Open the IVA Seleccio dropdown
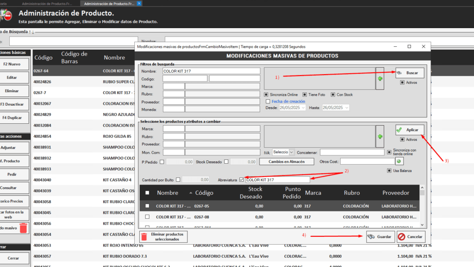Screen dimensions: 474x267 [292, 152]
